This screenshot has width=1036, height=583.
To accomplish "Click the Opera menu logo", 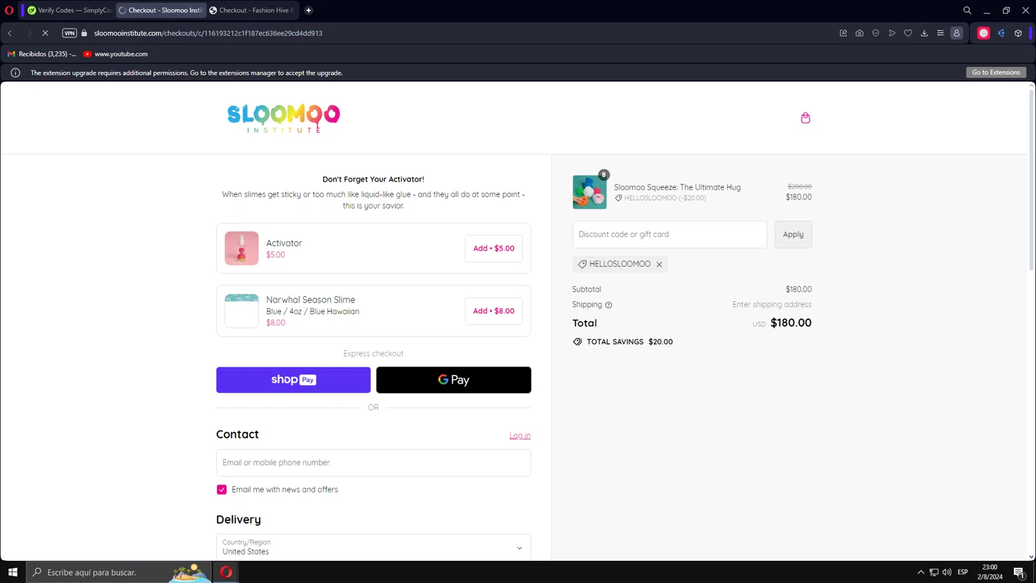I will click(9, 10).
